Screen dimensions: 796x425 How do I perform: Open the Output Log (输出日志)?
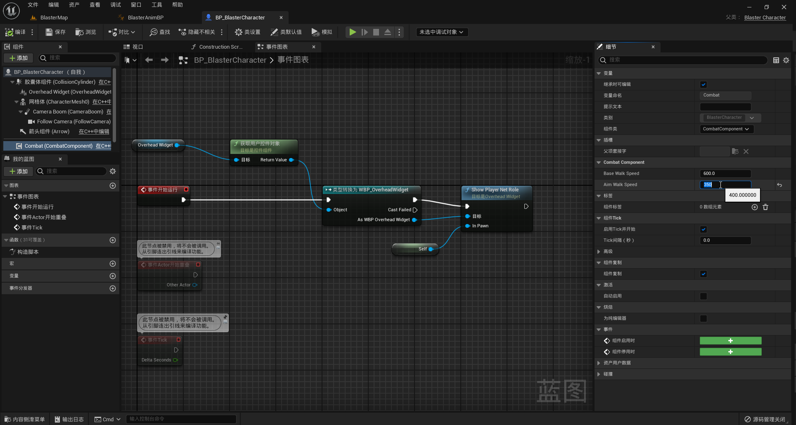point(69,419)
